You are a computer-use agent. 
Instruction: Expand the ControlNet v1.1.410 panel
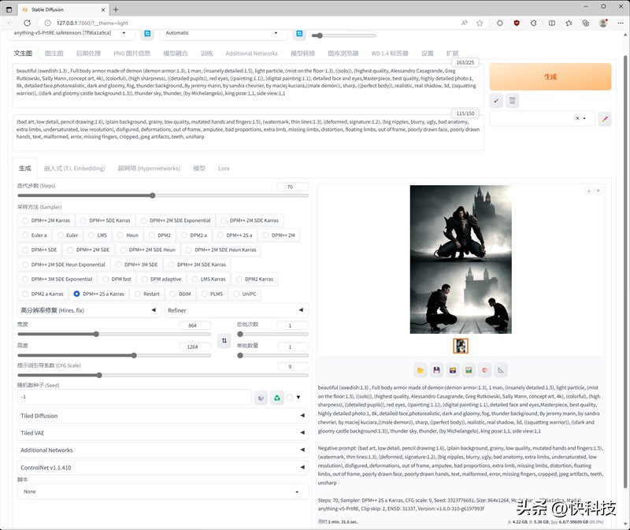tap(163, 468)
